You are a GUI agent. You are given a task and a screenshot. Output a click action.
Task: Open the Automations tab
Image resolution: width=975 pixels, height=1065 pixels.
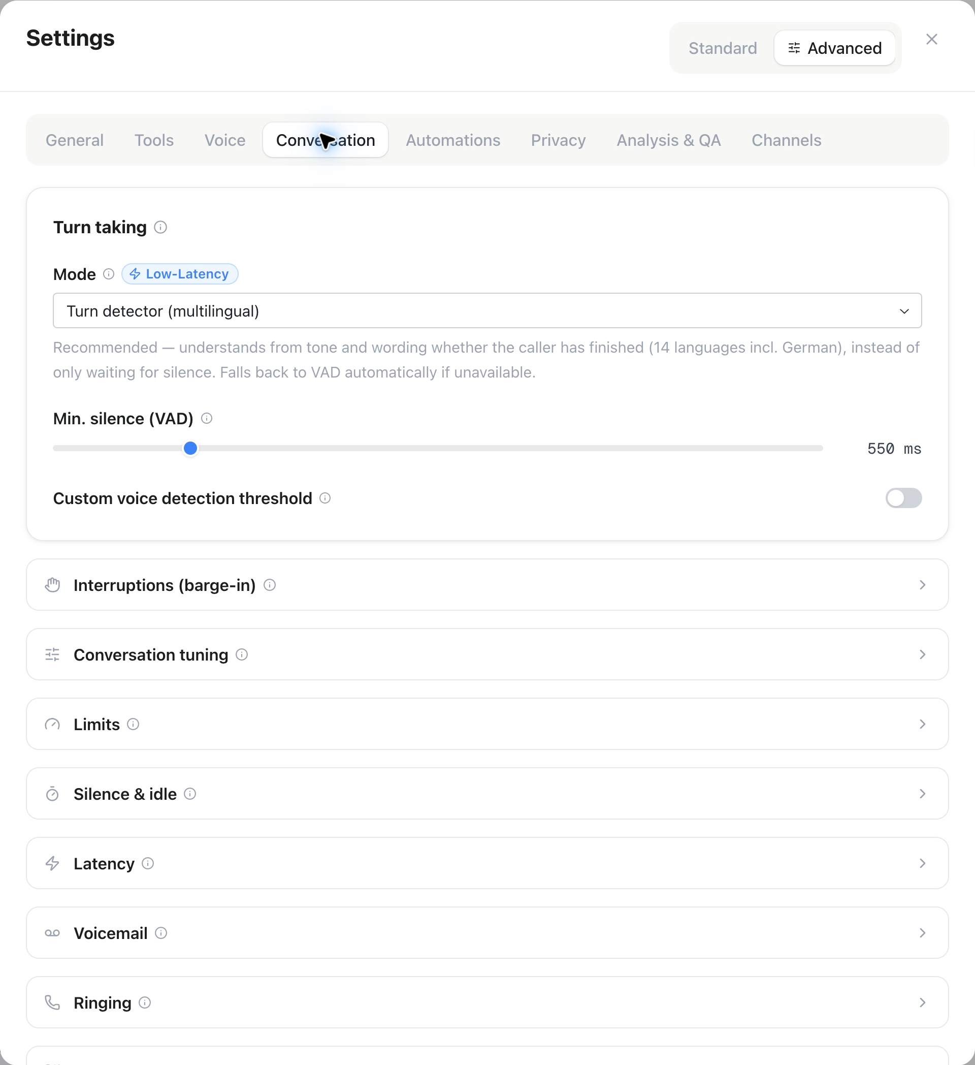453,140
